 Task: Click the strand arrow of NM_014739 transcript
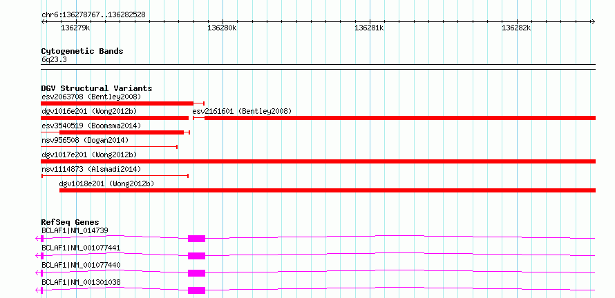37,239
